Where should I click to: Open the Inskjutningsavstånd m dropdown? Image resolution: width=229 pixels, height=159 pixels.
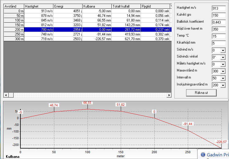pyautogui.click(x=222, y=85)
